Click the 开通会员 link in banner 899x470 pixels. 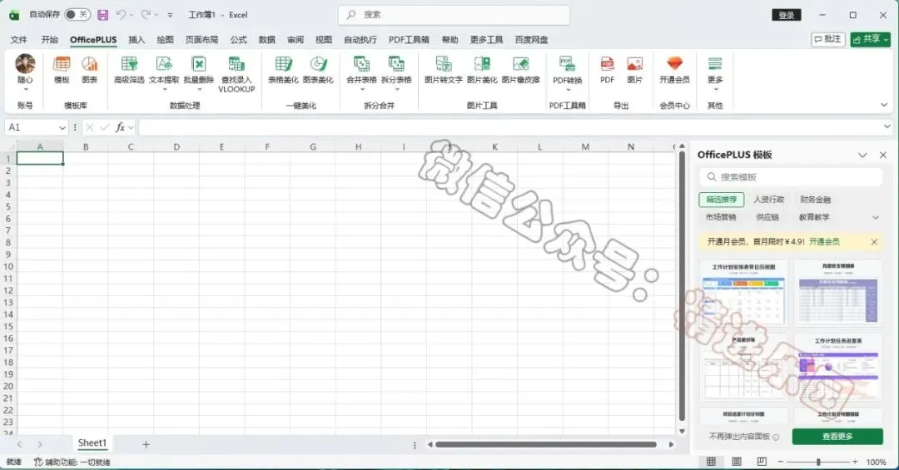pyautogui.click(x=824, y=242)
